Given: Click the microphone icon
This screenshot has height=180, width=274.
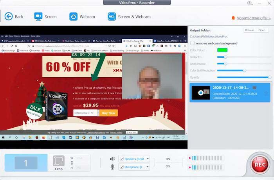Looking at the screenshot, I should pos(113,167).
